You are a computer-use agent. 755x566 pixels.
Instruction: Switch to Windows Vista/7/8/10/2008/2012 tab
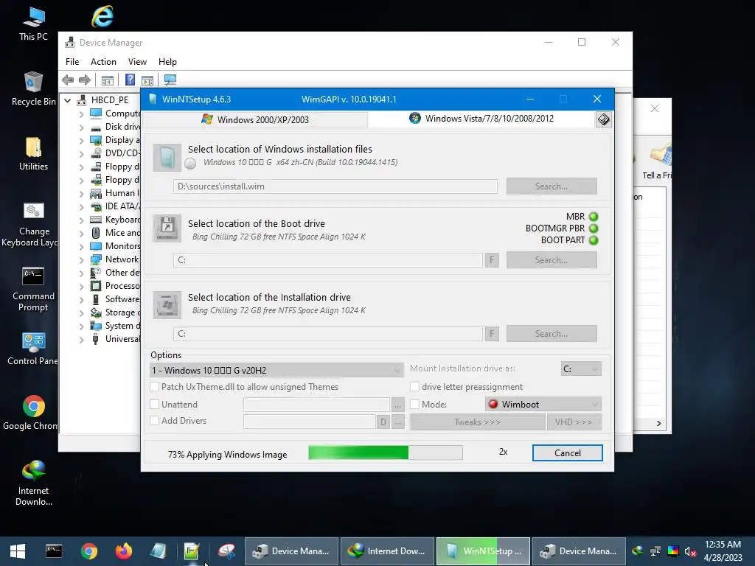pos(481,119)
